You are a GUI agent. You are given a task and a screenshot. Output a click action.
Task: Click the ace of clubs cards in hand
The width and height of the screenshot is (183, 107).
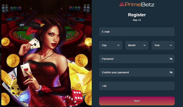34,43
